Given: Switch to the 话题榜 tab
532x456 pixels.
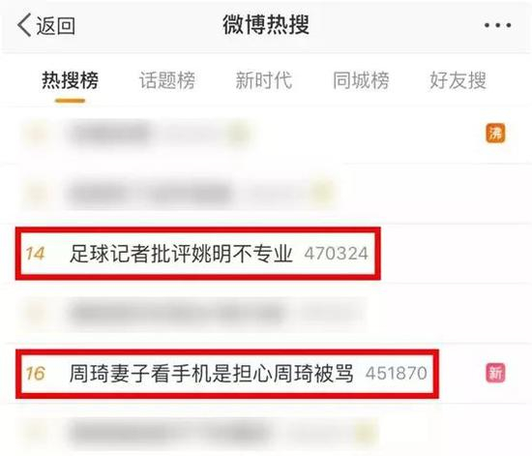Looking at the screenshot, I should point(167,80).
